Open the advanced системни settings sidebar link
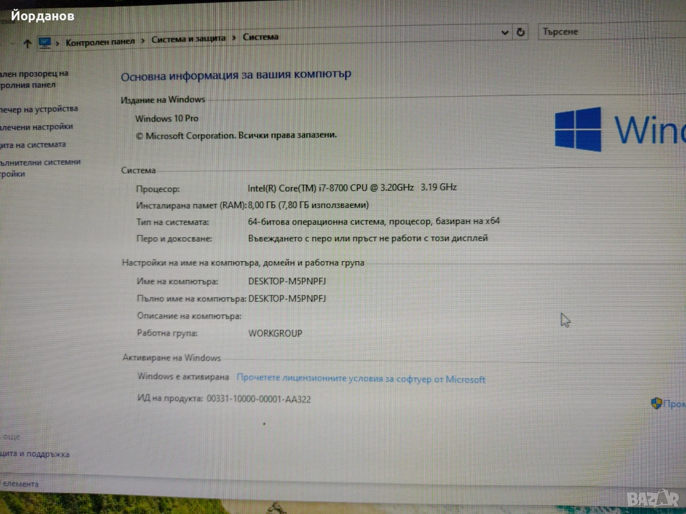 click(x=40, y=168)
